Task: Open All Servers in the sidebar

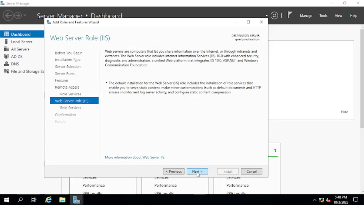Action: (x=20, y=49)
